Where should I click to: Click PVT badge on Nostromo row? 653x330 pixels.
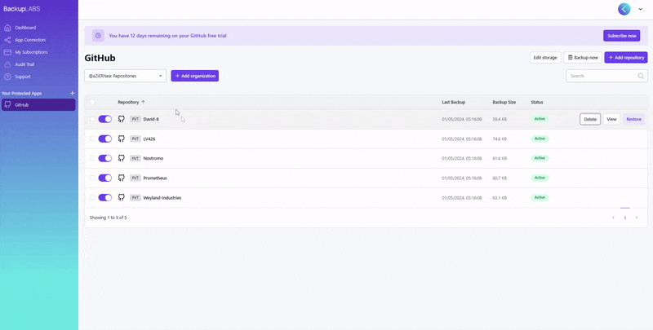[135, 158]
